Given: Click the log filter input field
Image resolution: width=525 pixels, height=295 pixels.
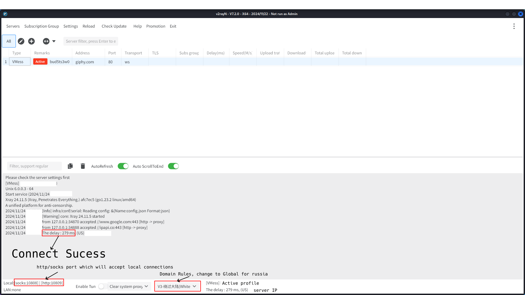Looking at the screenshot, I should (x=34, y=166).
